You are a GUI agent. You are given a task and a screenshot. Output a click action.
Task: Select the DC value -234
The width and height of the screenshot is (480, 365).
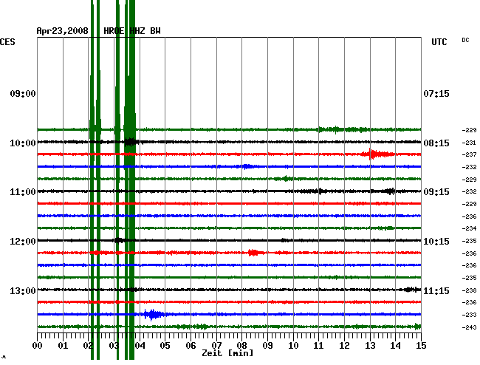tap(469, 228)
